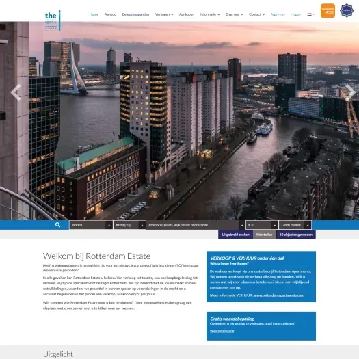Image resolution: width=359 pixels, height=359 pixels.
Task: Open the Informatie menu
Action: pos(210,14)
